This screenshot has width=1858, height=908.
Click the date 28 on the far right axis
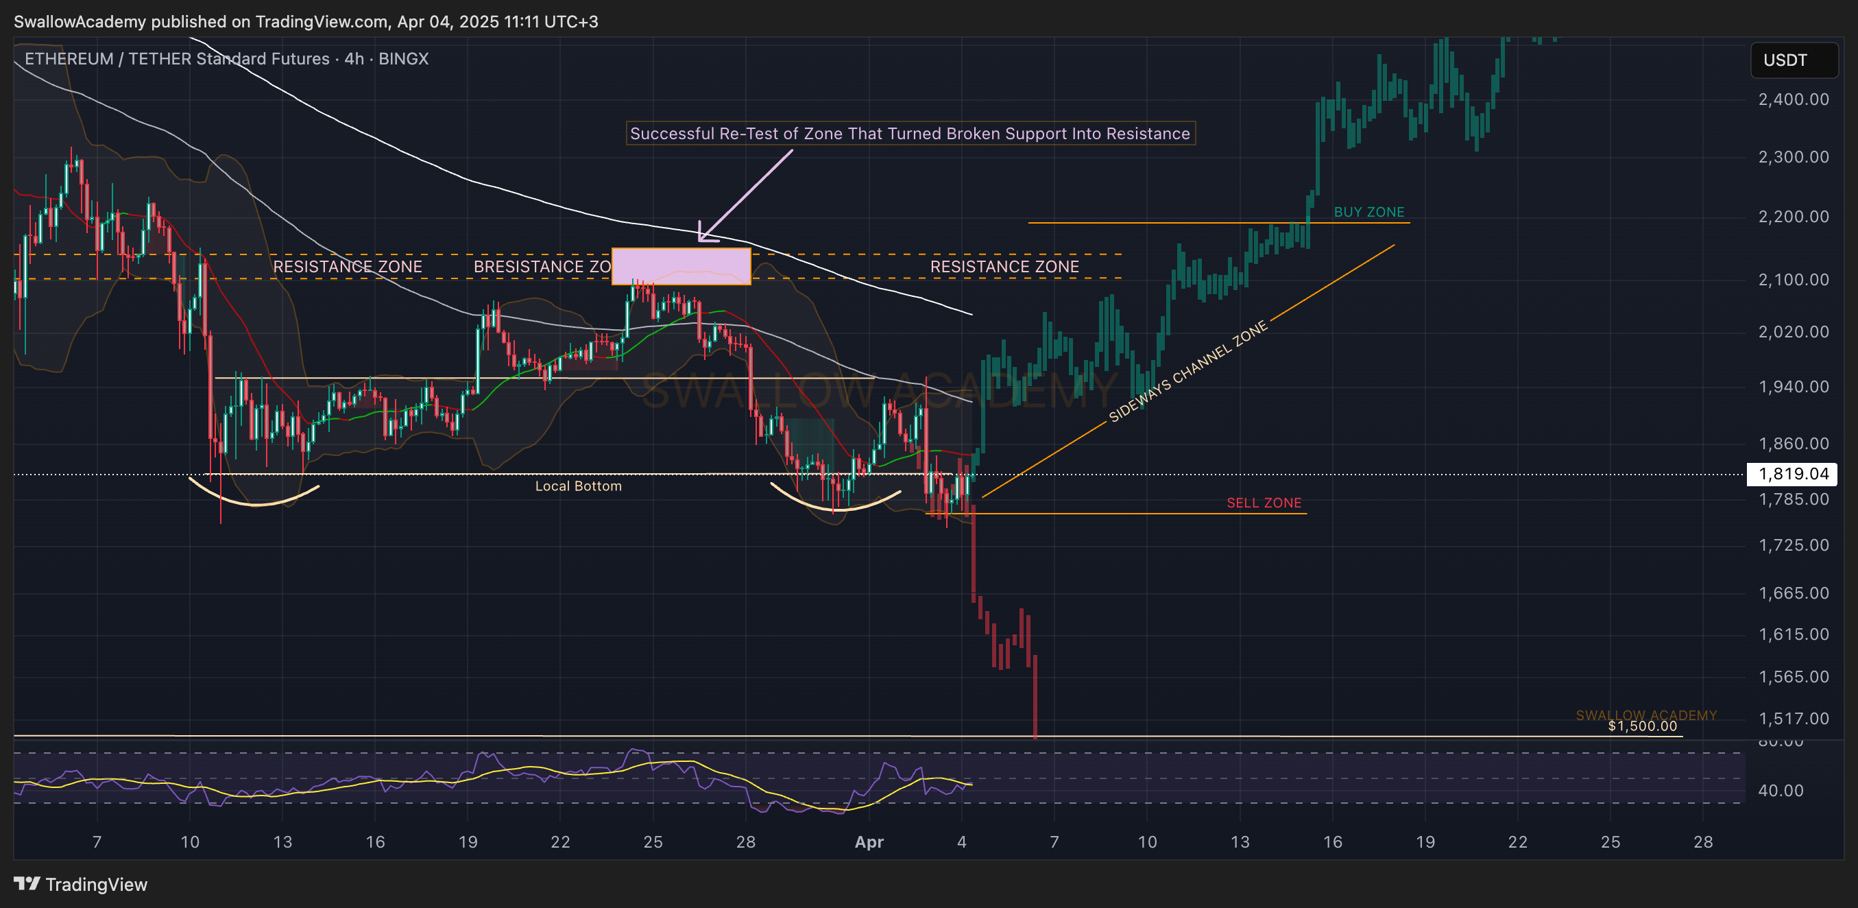point(1703,842)
